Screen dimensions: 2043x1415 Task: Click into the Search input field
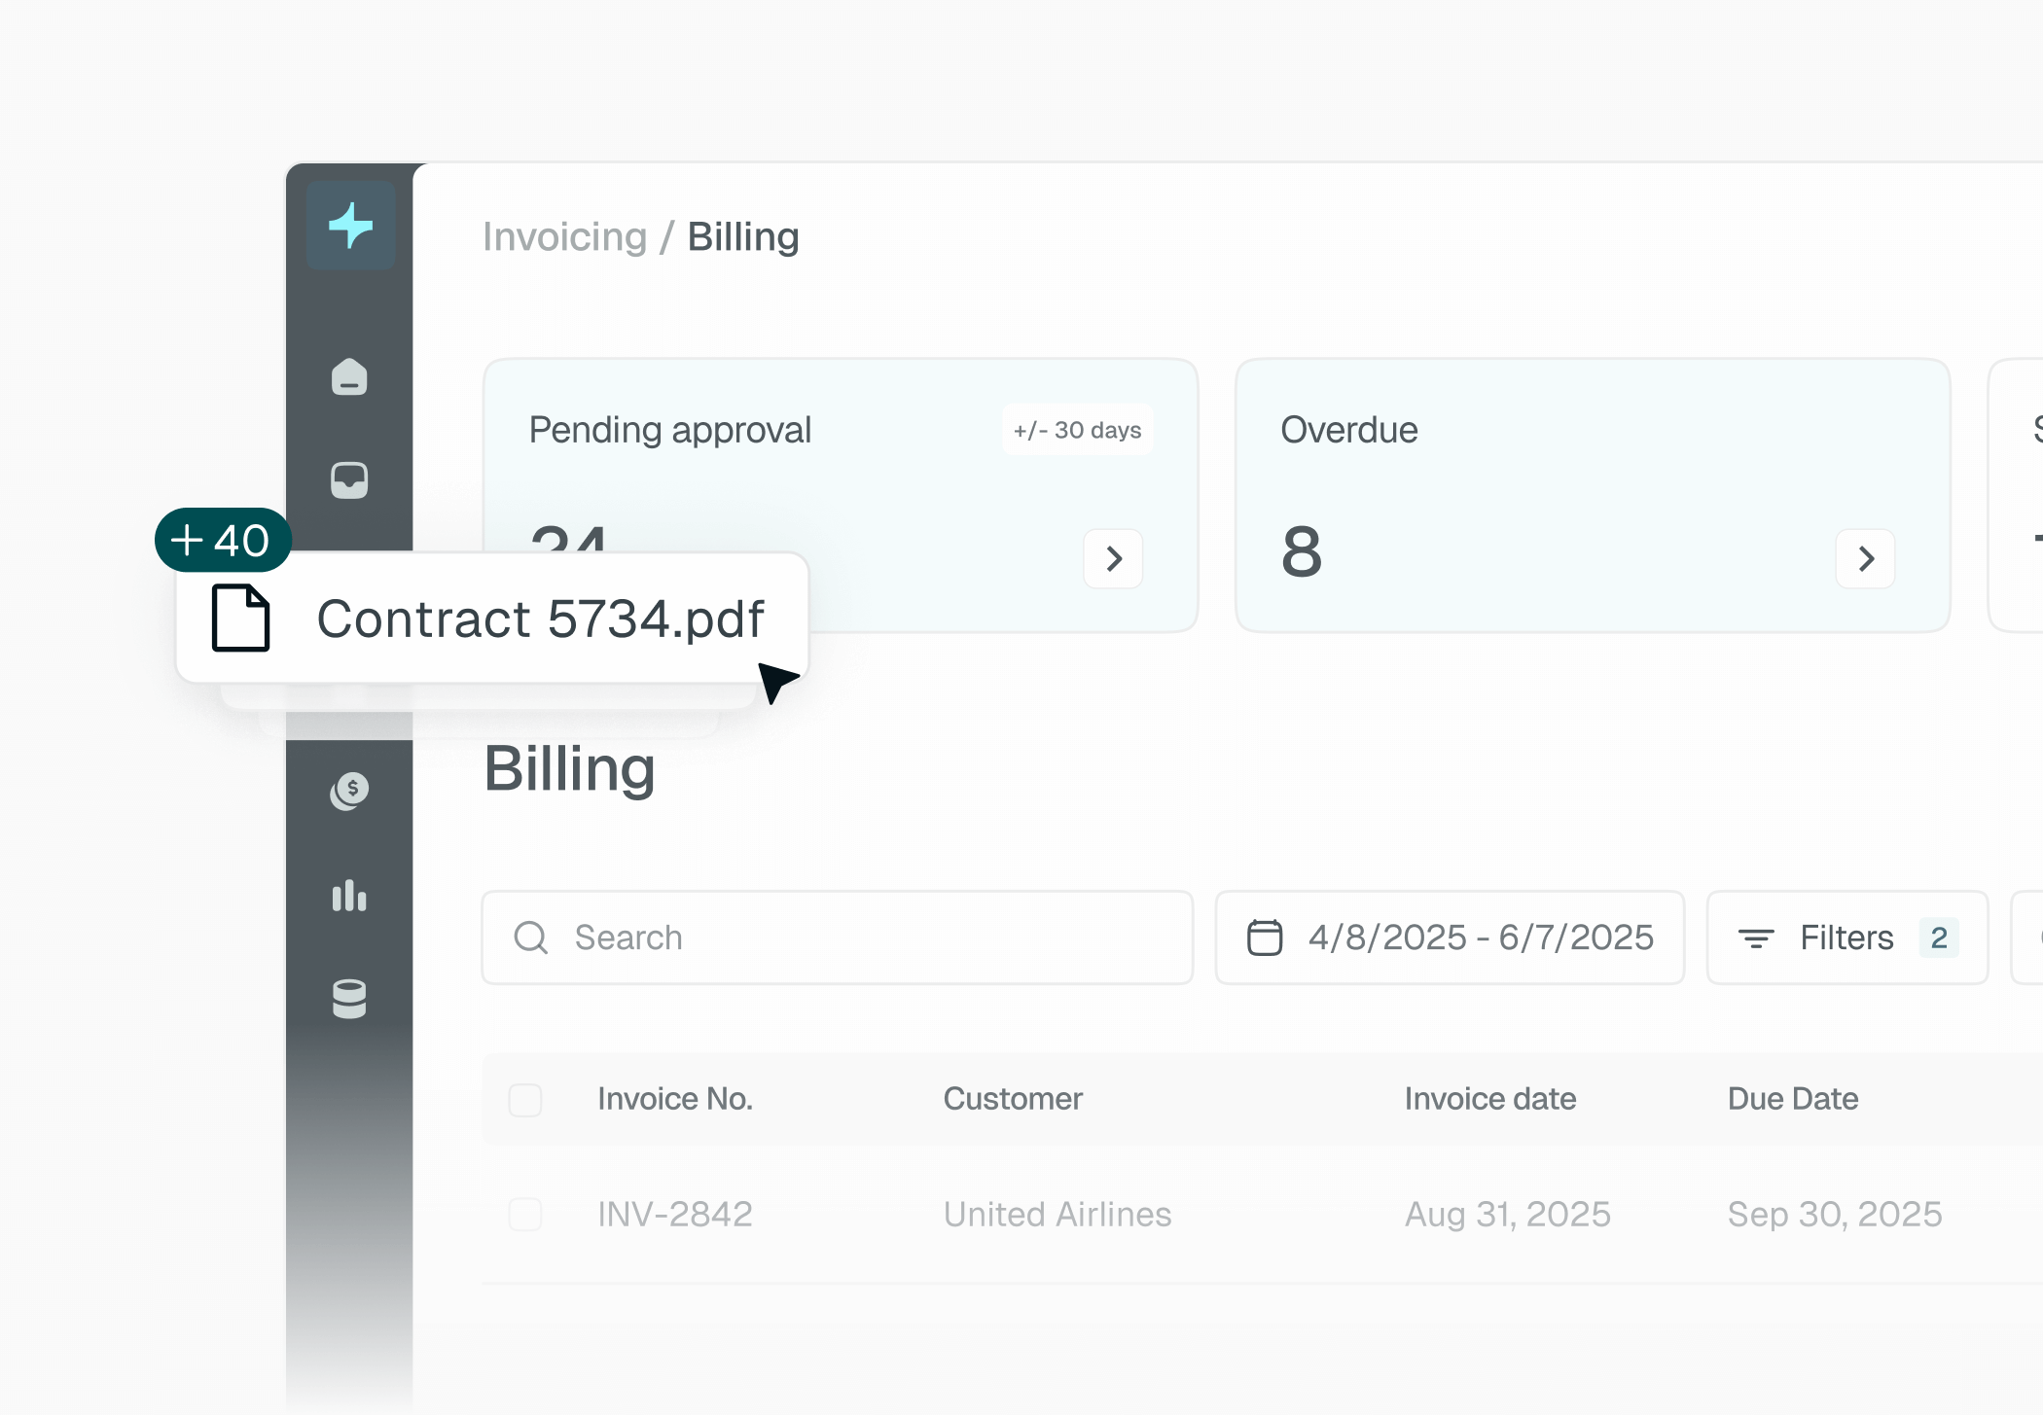838,937
